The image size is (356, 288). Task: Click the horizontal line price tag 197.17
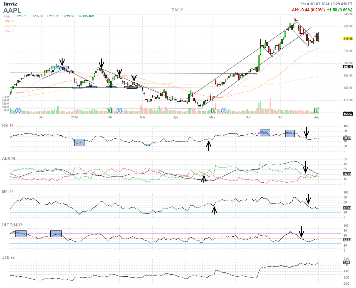(348, 67)
